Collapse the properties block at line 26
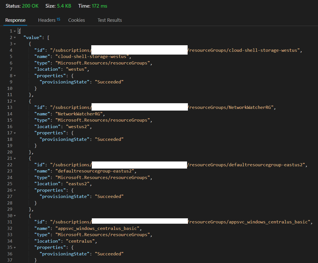Image resolution: width=318 pixels, height=263 pixels. pos(15,190)
